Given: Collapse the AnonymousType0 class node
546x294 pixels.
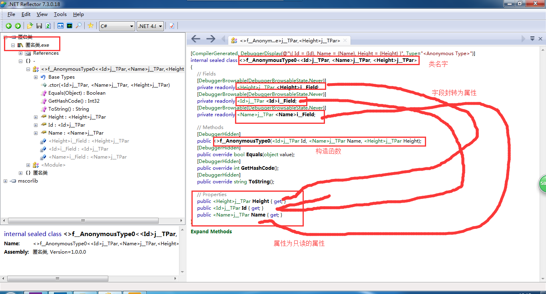Looking at the screenshot, I should tap(28, 69).
